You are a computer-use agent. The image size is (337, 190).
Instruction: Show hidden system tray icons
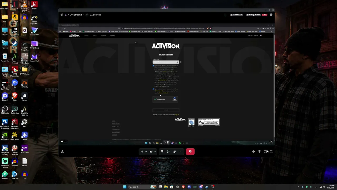coord(298,187)
